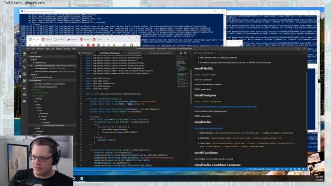Open the Chrome three-dot menu
Image resolution: width=331 pixels, height=186 pixels.
tap(137, 45)
